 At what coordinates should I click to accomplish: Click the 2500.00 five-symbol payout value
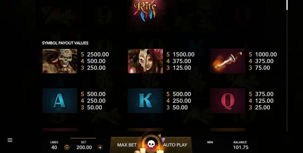pyautogui.click(x=98, y=54)
